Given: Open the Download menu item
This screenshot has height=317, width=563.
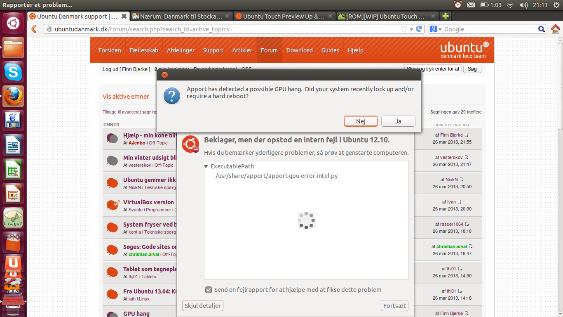Looking at the screenshot, I should (300, 50).
